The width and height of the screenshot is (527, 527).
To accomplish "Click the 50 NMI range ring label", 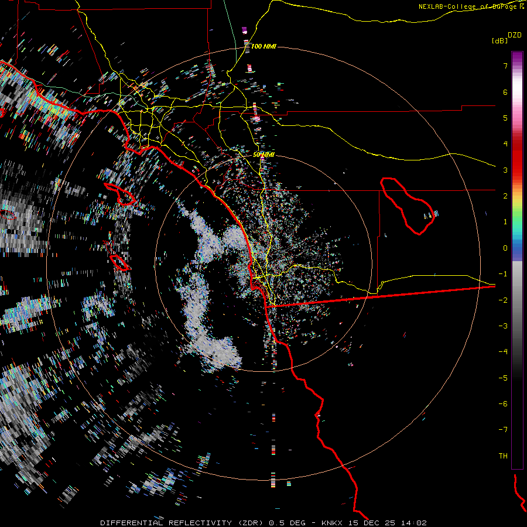I will [263, 155].
